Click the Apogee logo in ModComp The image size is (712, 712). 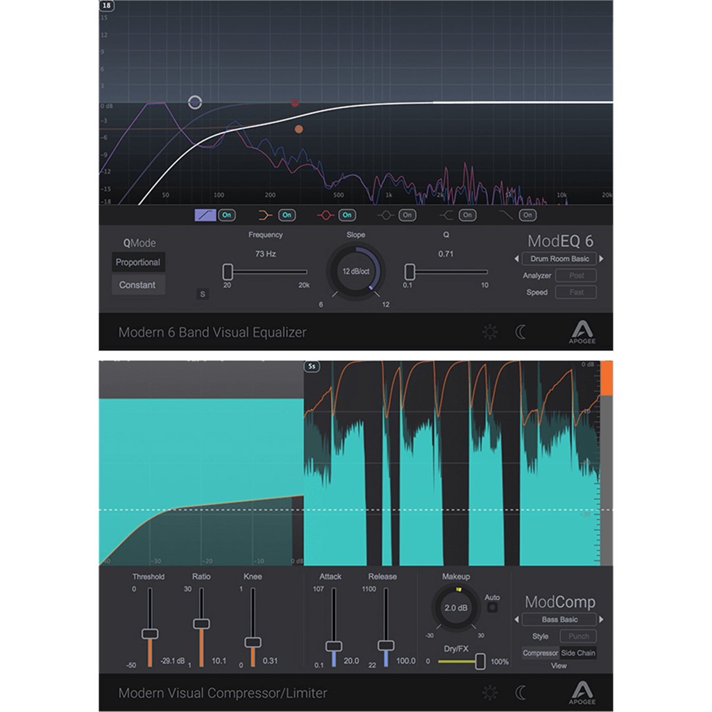(582, 693)
